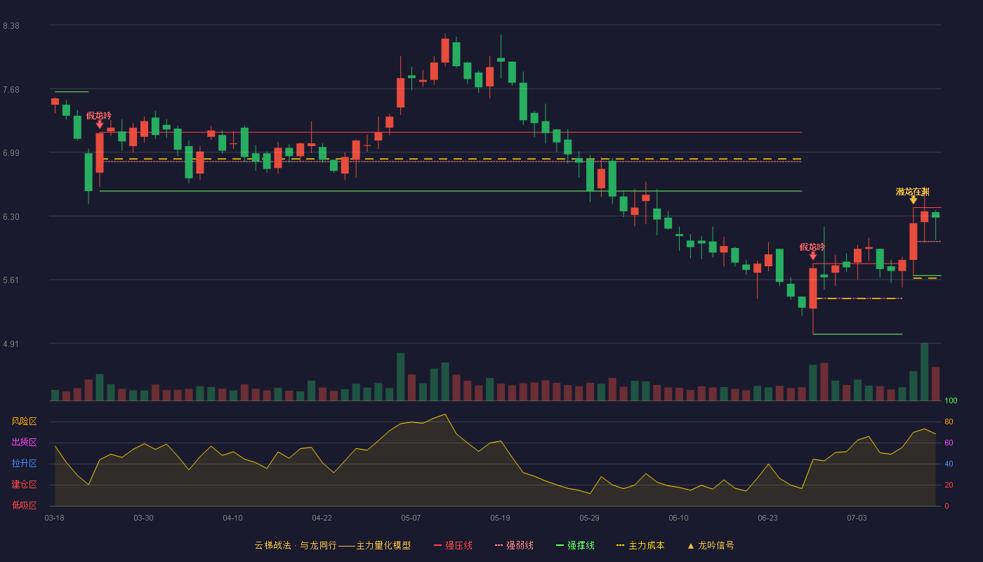The image size is (983, 562).
Task: Select the 风险区 zone label
Action: [x=24, y=421]
